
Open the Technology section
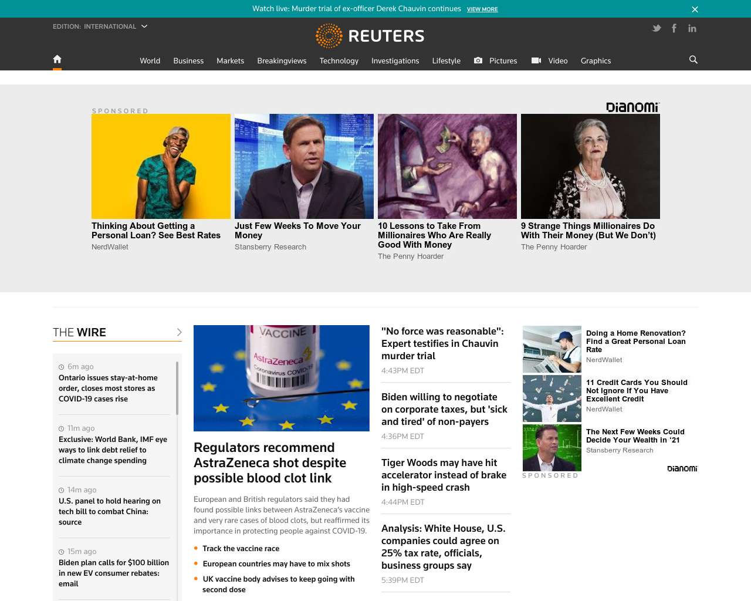(x=339, y=60)
